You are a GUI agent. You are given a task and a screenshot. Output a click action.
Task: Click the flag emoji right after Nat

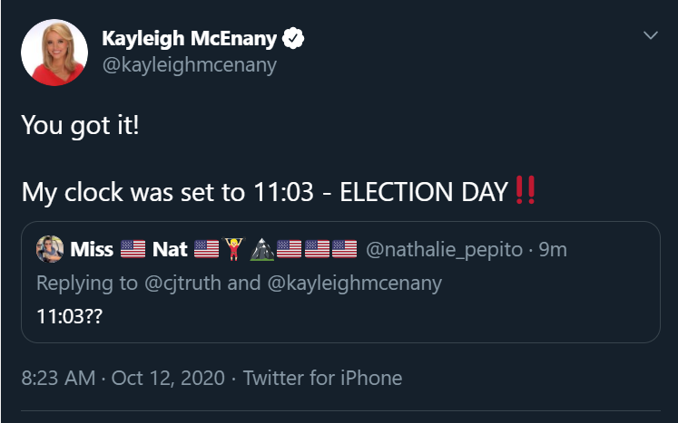pos(206,249)
